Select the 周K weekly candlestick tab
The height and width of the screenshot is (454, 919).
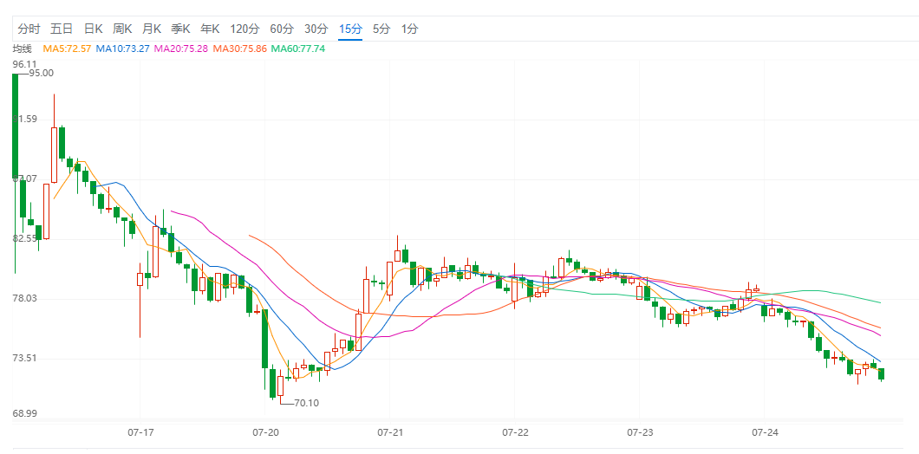point(122,29)
